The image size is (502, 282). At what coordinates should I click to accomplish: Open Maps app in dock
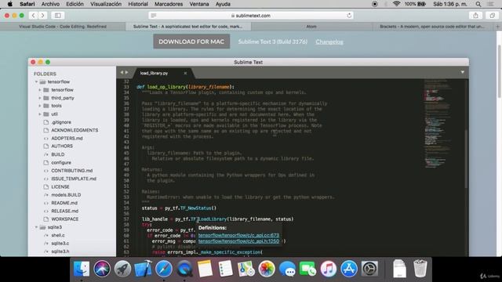[x=246, y=269]
